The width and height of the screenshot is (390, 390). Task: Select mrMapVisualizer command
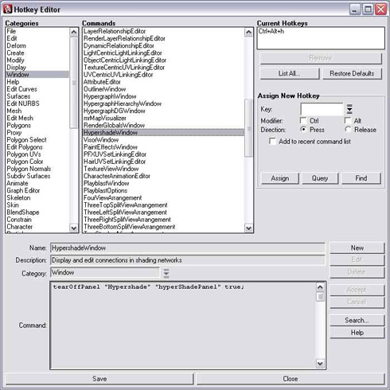(x=163, y=118)
